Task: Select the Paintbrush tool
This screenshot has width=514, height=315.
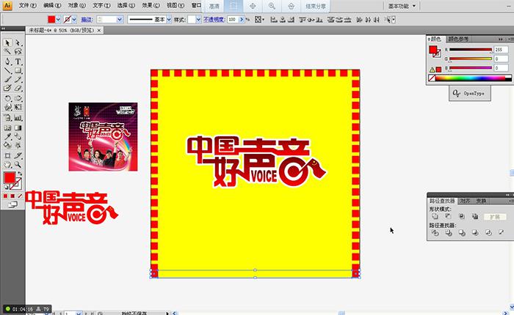Action: 7,80
